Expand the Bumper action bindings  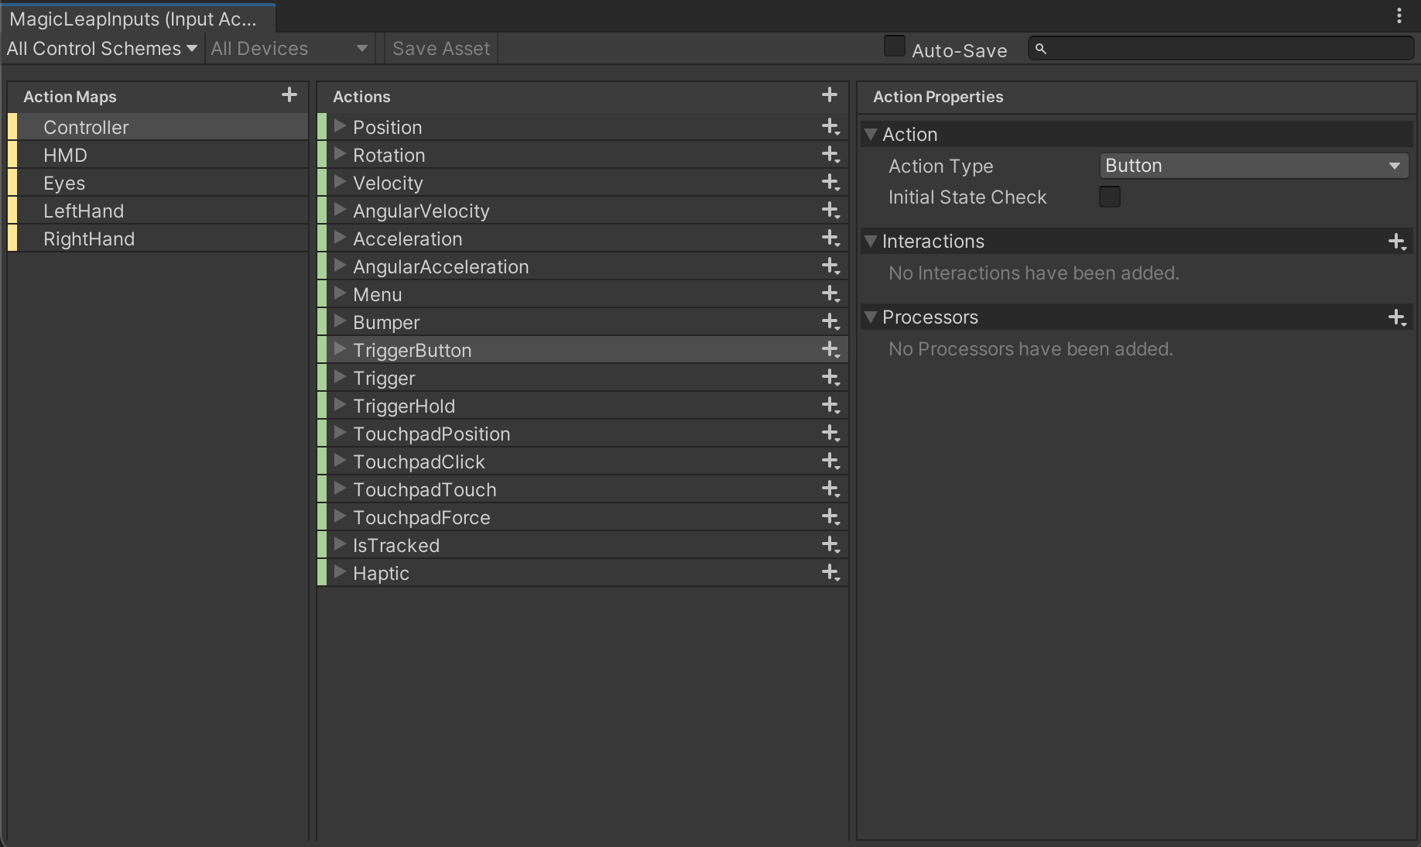[x=340, y=322]
